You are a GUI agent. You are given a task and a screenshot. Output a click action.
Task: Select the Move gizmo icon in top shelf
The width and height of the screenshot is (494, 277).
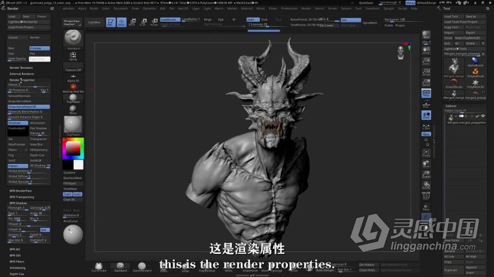tap(132, 22)
